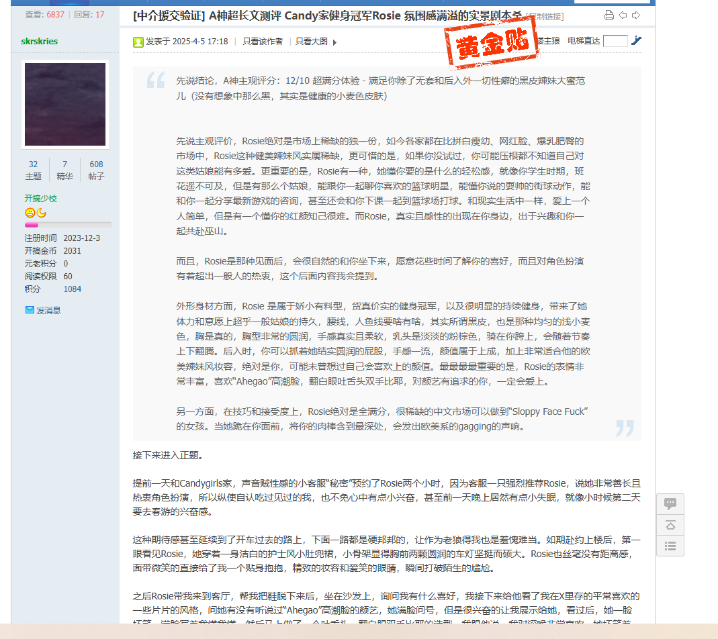Click the scroll-to-top arrow icon
The width and height of the screenshot is (718, 639).
pyautogui.click(x=670, y=525)
